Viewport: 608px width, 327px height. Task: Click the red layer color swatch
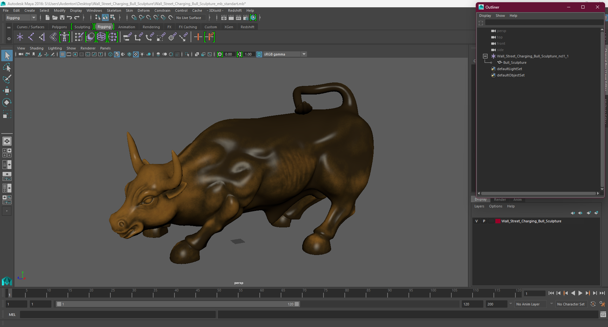point(498,221)
